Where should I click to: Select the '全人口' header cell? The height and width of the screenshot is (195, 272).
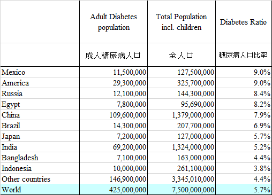[x=182, y=55]
